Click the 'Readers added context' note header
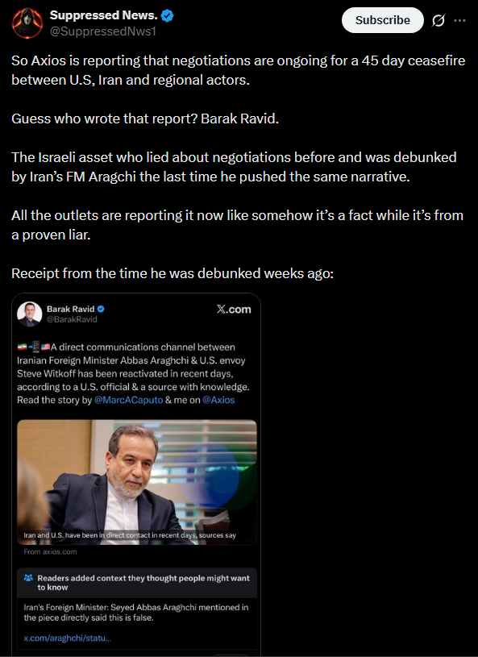The width and height of the screenshot is (478, 657). [x=137, y=583]
